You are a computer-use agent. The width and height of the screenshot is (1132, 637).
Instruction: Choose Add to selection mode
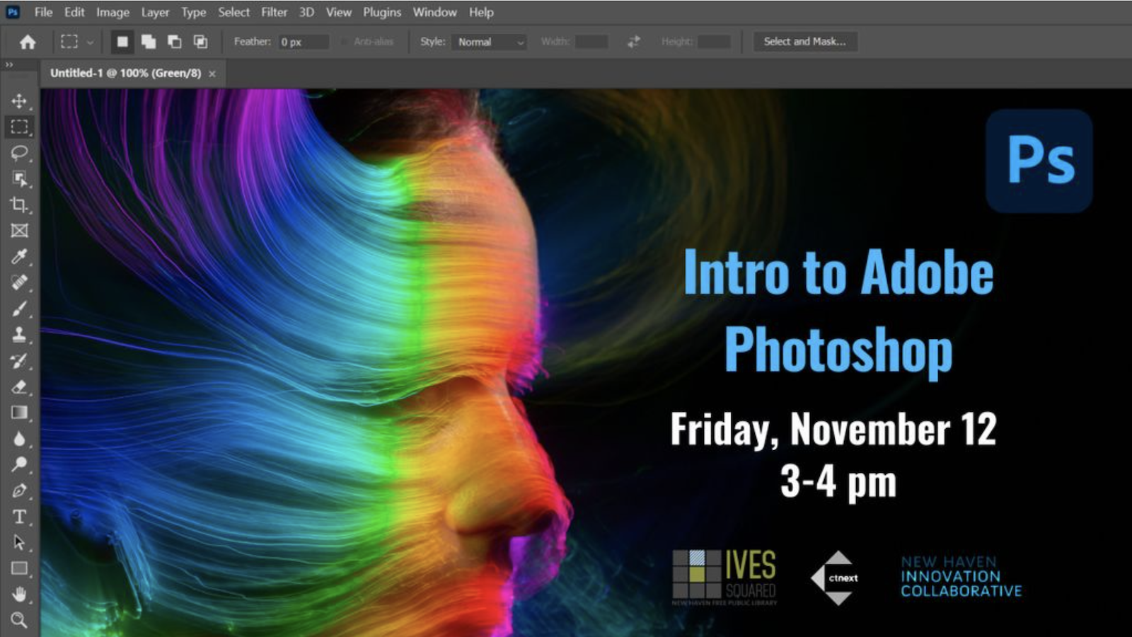tap(149, 42)
